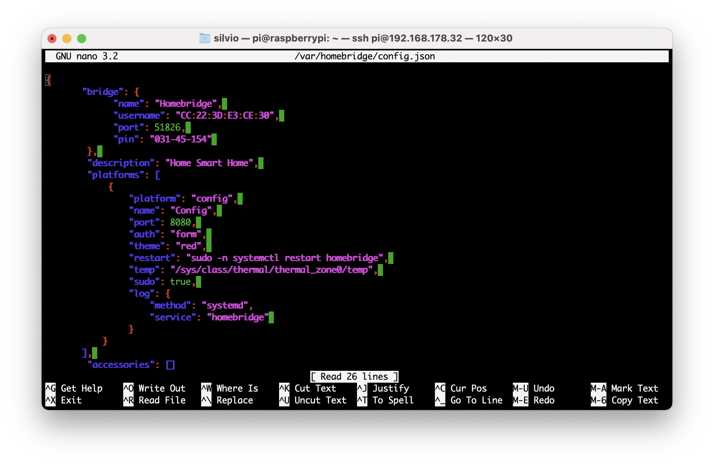Click the opening brace after "log"

pos(168,294)
